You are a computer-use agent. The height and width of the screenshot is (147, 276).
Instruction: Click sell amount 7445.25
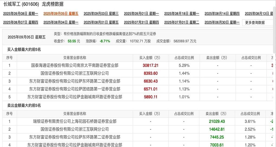[217, 137]
